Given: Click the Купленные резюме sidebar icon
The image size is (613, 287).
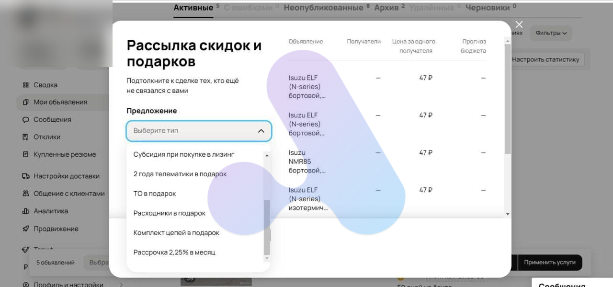Looking at the screenshot, I should 26,154.
